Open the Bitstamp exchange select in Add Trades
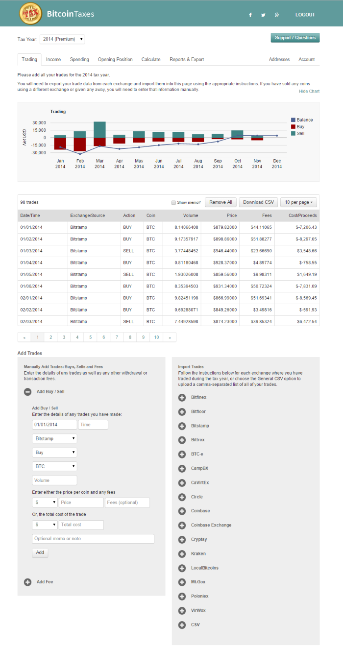The width and height of the screenshot is (343, 648). click(54, 438)
